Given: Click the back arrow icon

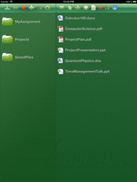Looking at the screenshot, I should pyautogui.click(x=16, y=8).
